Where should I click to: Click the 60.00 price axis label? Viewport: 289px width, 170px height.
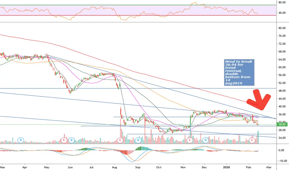(282, 67)
